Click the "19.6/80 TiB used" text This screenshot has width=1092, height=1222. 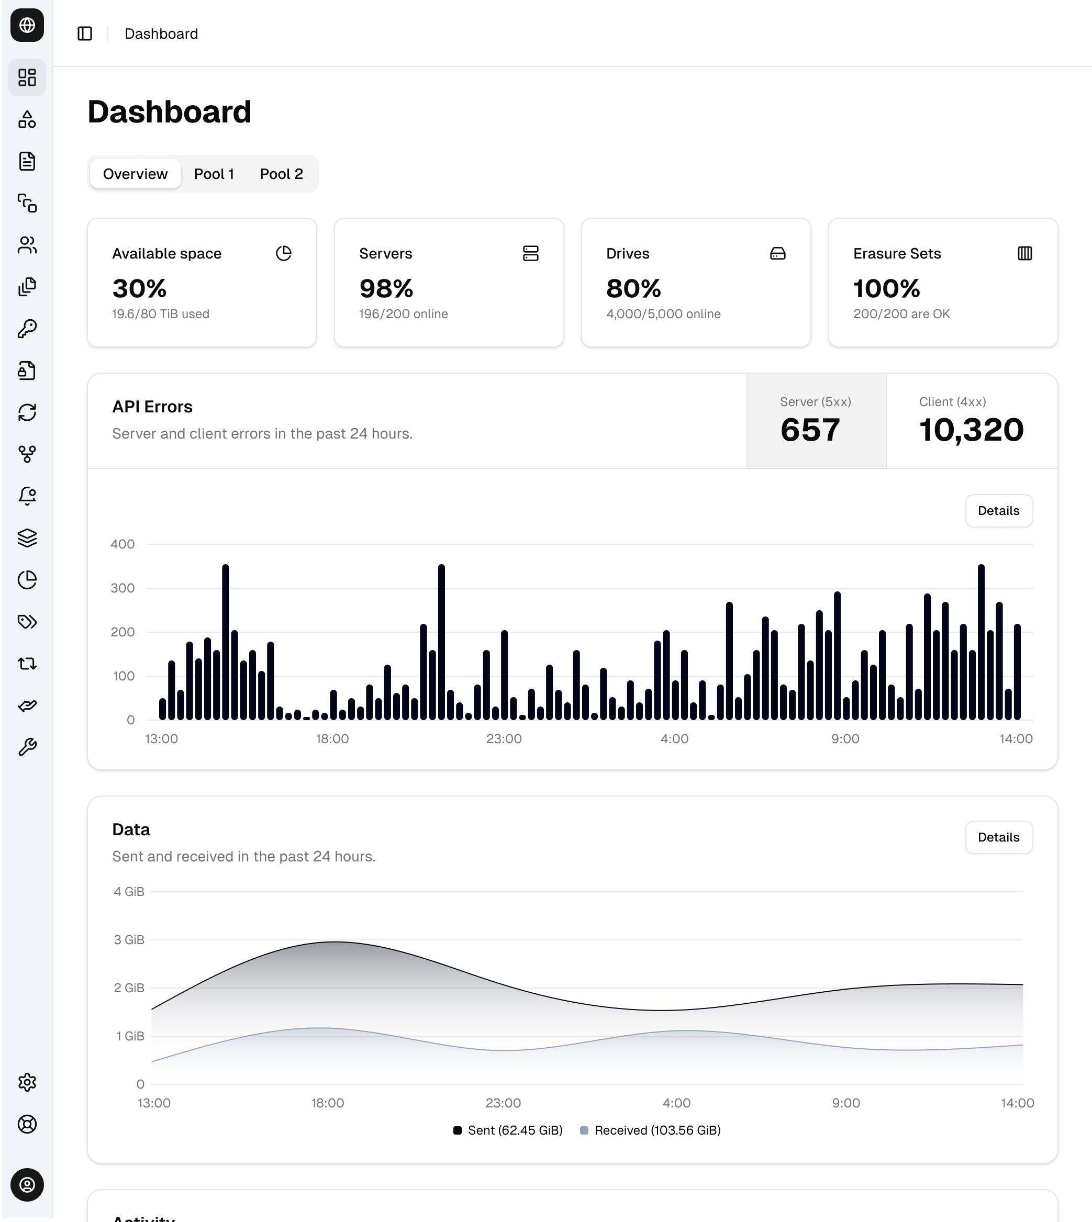point(161,315)
